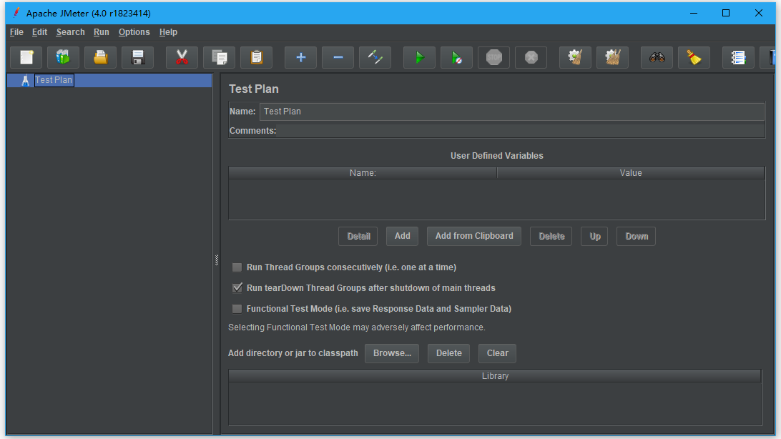Click the Toggle enable/disable toolbar icon
781x439 pixels.
click(x=375, y=57)
